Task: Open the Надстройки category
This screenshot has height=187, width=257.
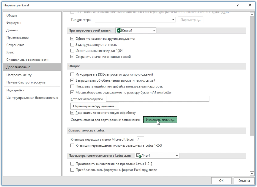Action: pyautogui.click(x=32, y=90)
